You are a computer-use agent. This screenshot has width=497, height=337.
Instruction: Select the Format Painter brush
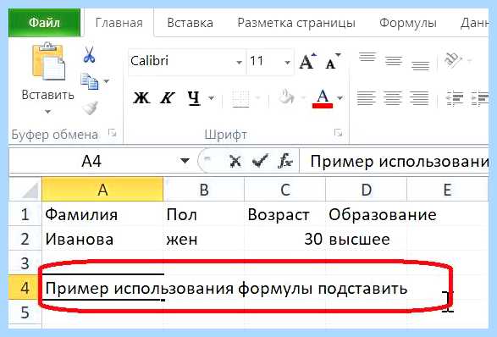coord(91,108)
